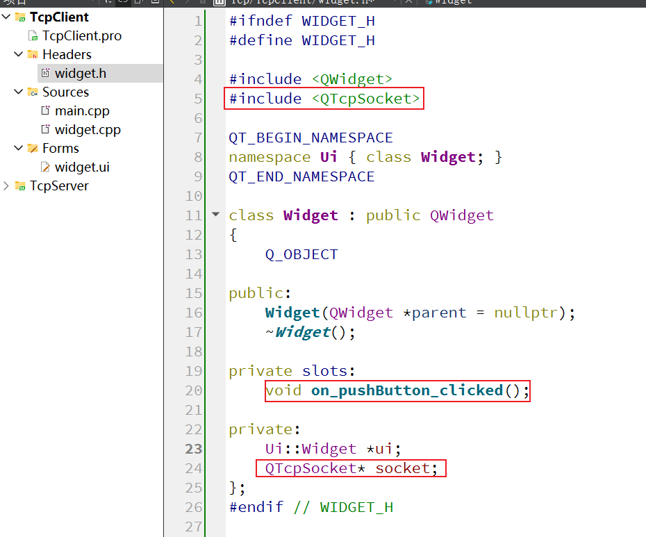Collapse the Headers folder

[18, 54]
